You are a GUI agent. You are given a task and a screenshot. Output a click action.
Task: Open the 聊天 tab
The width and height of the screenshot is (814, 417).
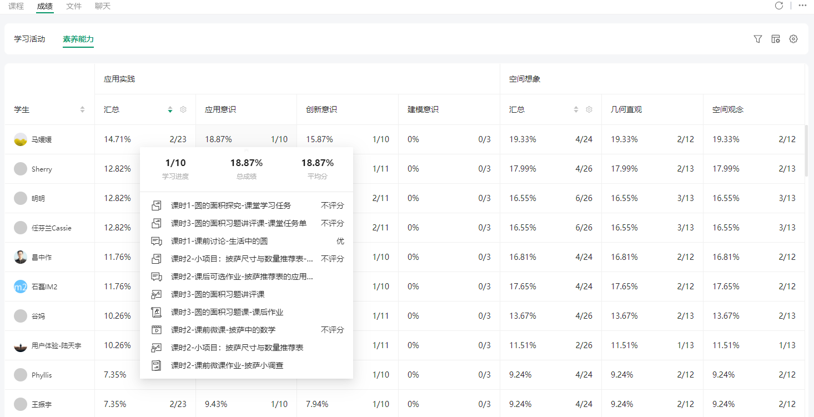103,6
